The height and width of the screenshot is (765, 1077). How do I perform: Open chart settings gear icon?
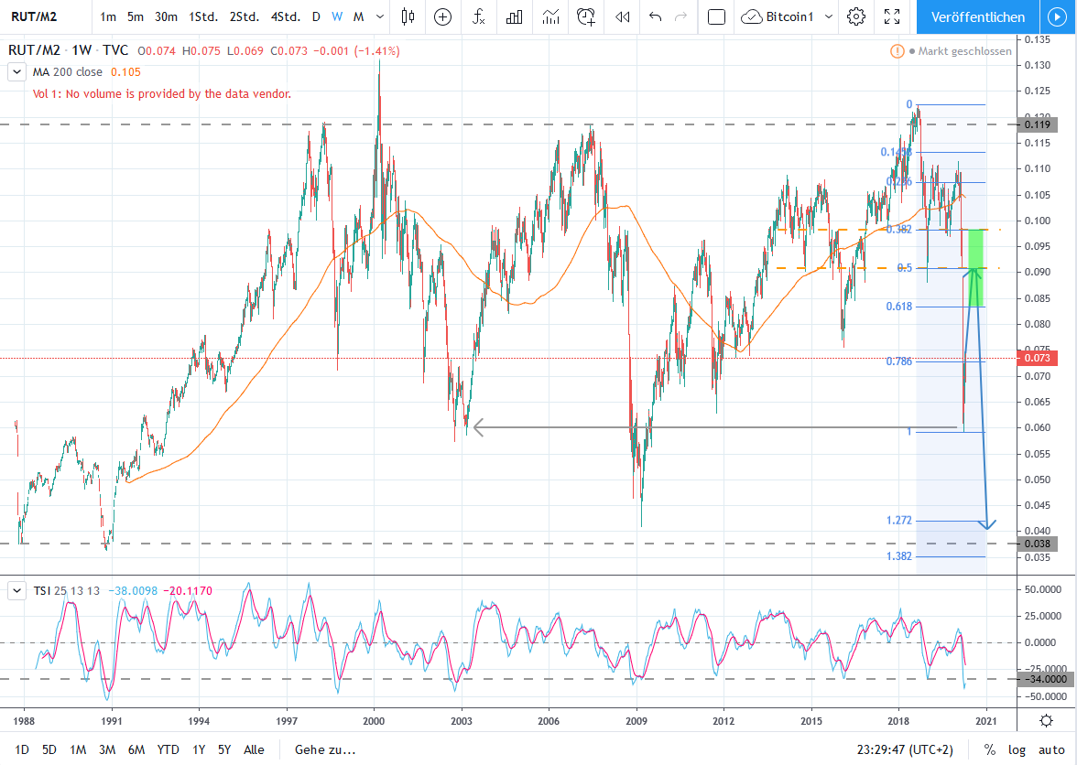(855, 16)
